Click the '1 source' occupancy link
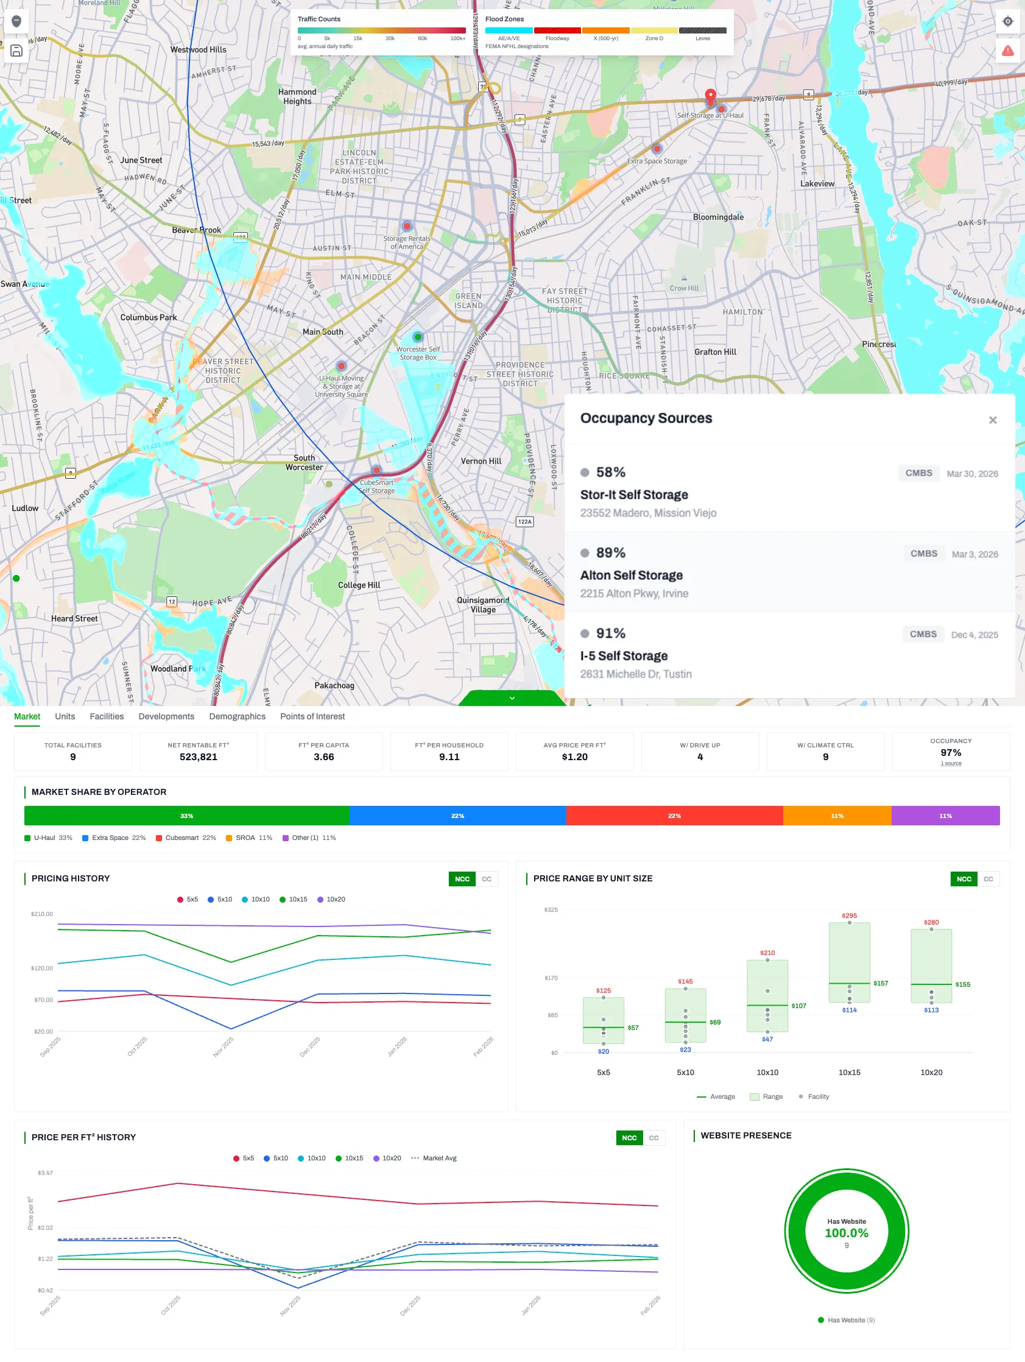The image size is (1025, 1362). pyautogui.click(x=951, y=763)
